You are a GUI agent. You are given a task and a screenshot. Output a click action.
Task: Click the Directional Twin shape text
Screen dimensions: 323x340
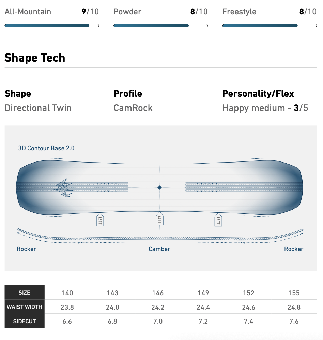point(38,108)
